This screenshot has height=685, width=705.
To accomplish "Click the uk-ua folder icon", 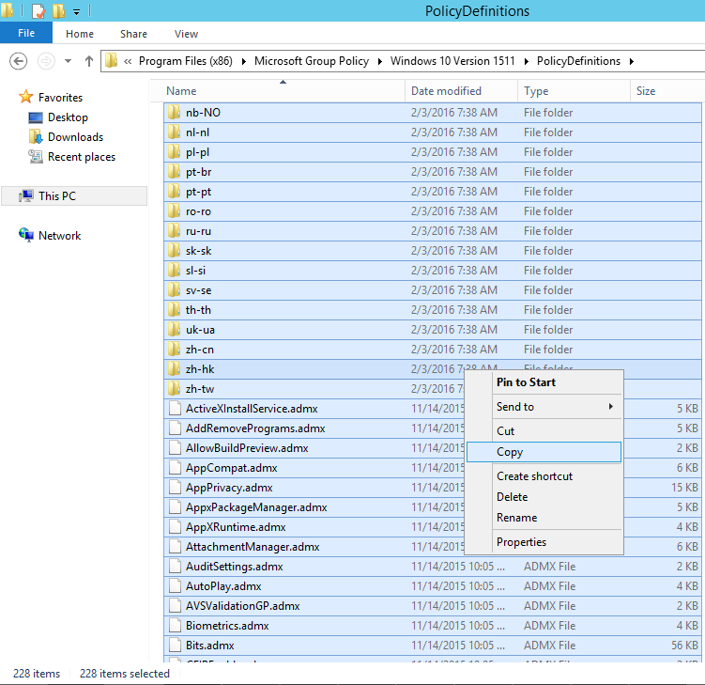I will [174, 330].
